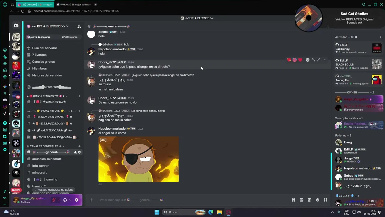Expand the Actividad panel arrow
The height and width of the screenshot is (217, 385).
coord(380,37)
